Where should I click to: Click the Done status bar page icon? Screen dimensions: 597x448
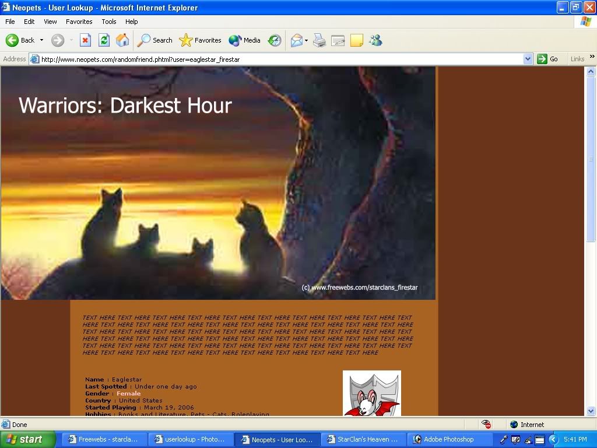click(x=6, y=425)
